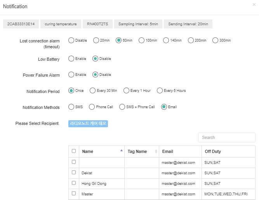The height and width of the screenshot is (200, 259).
Task: Select Disable for lost connection alarm
Action: tap(71, 40)
